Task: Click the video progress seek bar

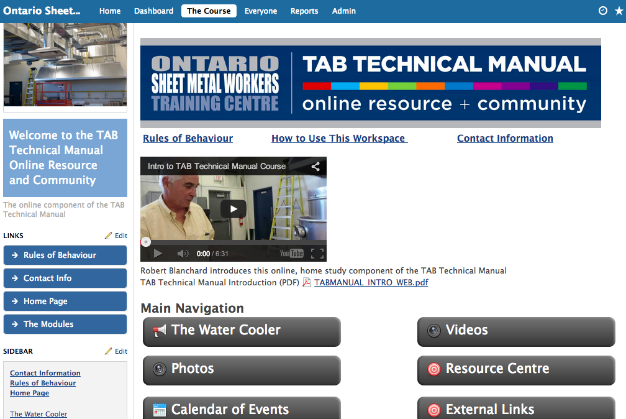Action: (x=236, y=242)
